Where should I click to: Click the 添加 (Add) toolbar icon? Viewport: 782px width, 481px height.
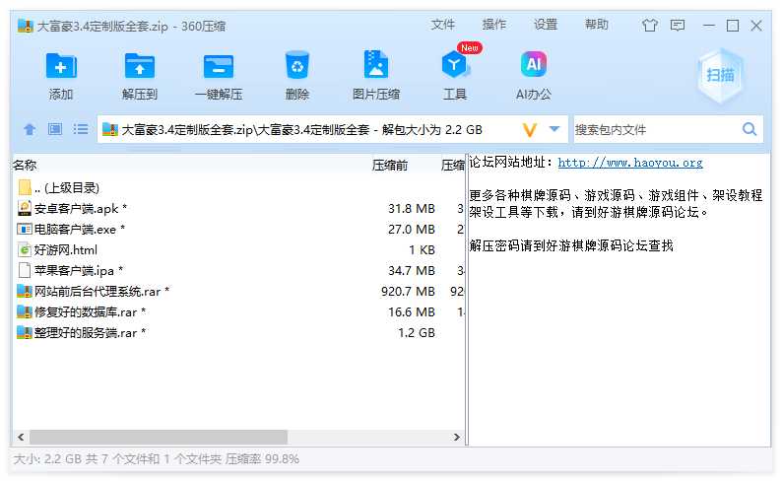coord(61,65)
